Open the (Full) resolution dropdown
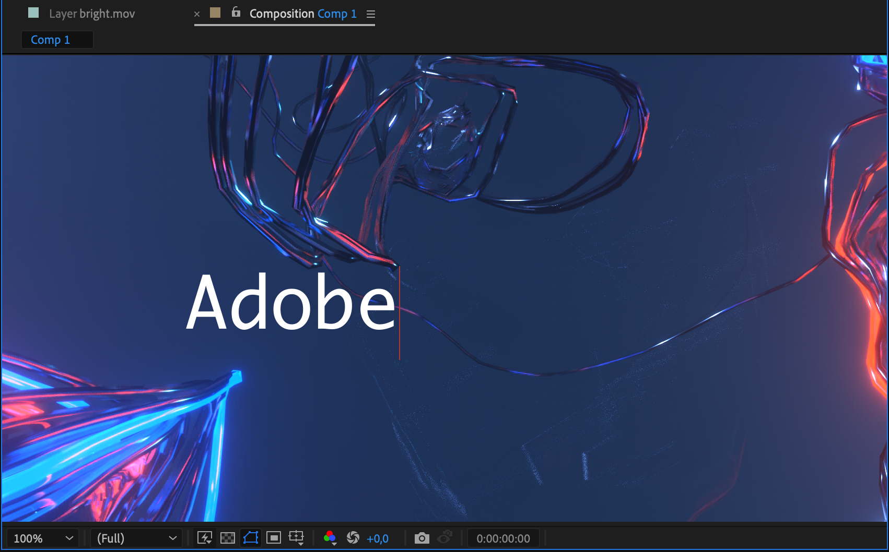 [x=136, y=538]
